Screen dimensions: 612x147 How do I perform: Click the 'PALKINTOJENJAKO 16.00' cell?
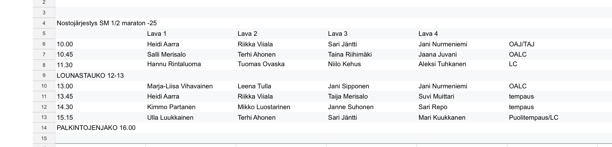[x=96, y=128]
